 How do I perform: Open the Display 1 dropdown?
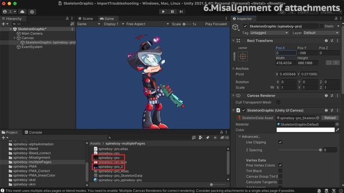(113, 24)
